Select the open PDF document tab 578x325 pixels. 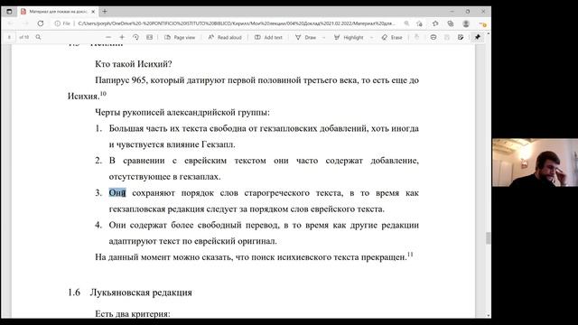[58, 12]
